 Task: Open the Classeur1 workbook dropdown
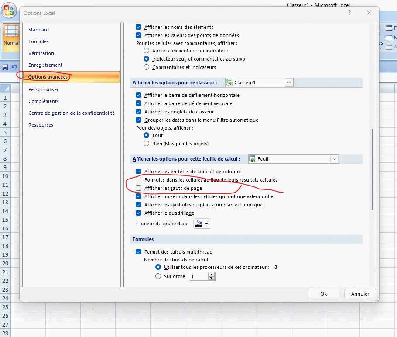coord(288,83)
